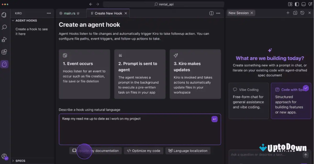The width and height of the screenshot is (314, 164).
Task: Toggle the primary sidebar layout icon
Action: tap(297, 4)
